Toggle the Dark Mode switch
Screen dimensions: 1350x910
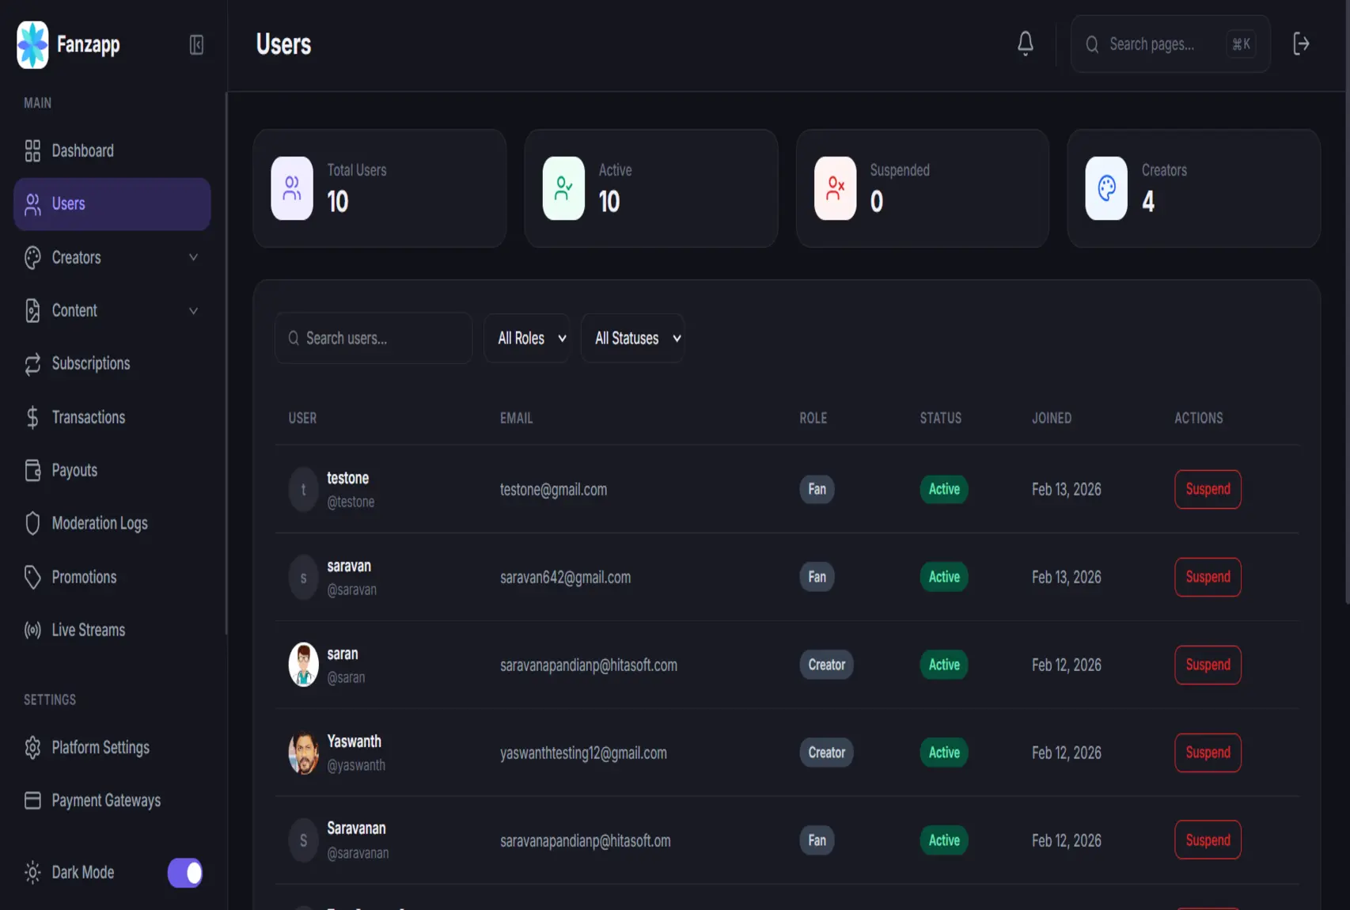[x=185, y=873]
